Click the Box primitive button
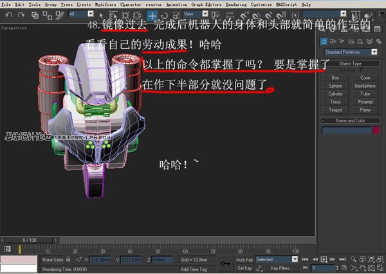 tap(335, 77)
